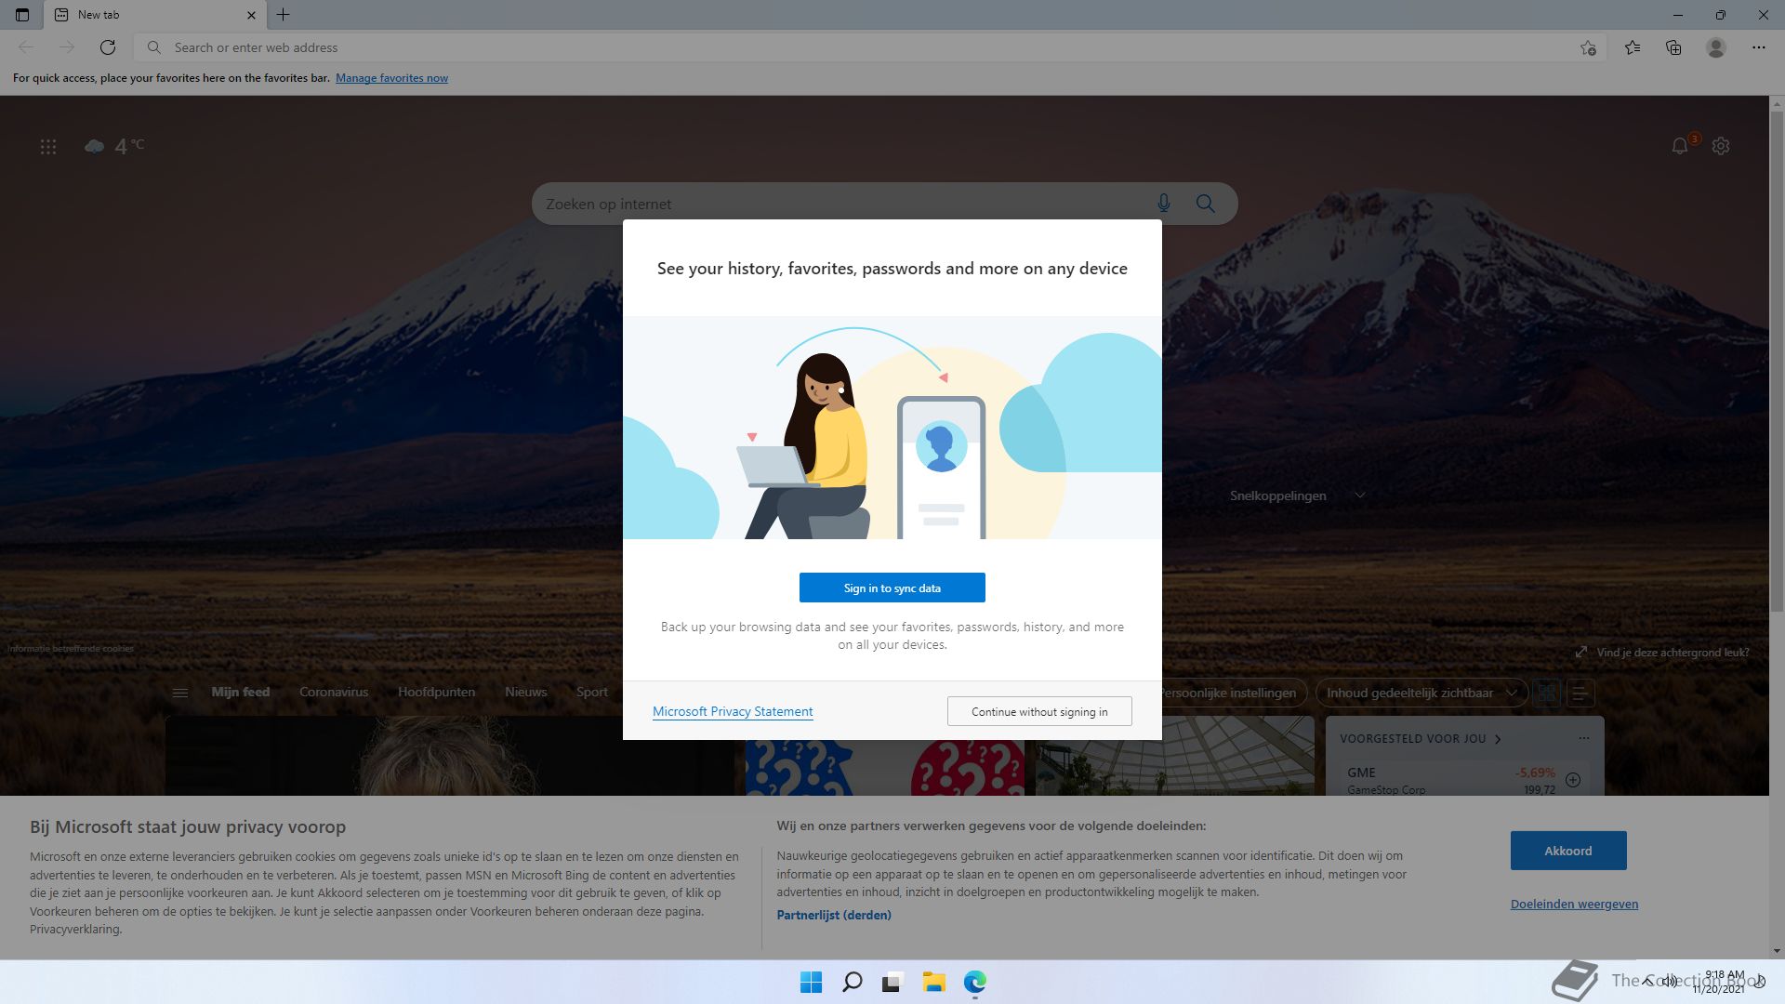Open Persoonlijke instellingen button
This screenshot has width=1785, height=1004.
(x=1234, y=693)
